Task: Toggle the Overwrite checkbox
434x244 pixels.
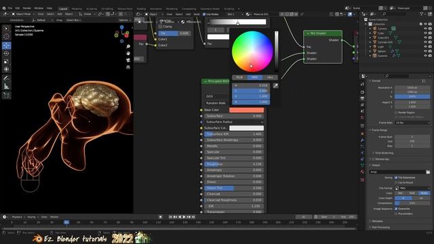Action: tap(396, 209)
